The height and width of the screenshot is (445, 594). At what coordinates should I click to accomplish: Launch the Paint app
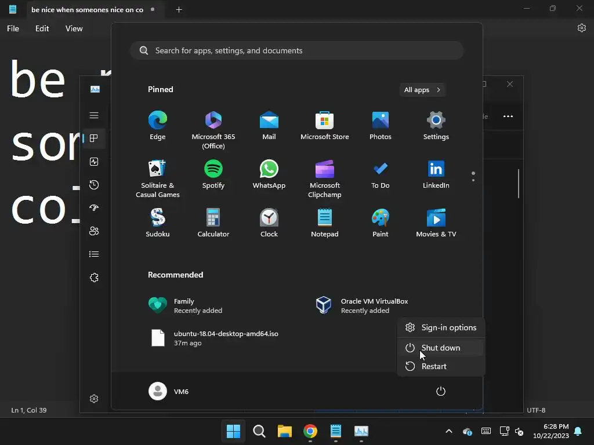[381, 223]
